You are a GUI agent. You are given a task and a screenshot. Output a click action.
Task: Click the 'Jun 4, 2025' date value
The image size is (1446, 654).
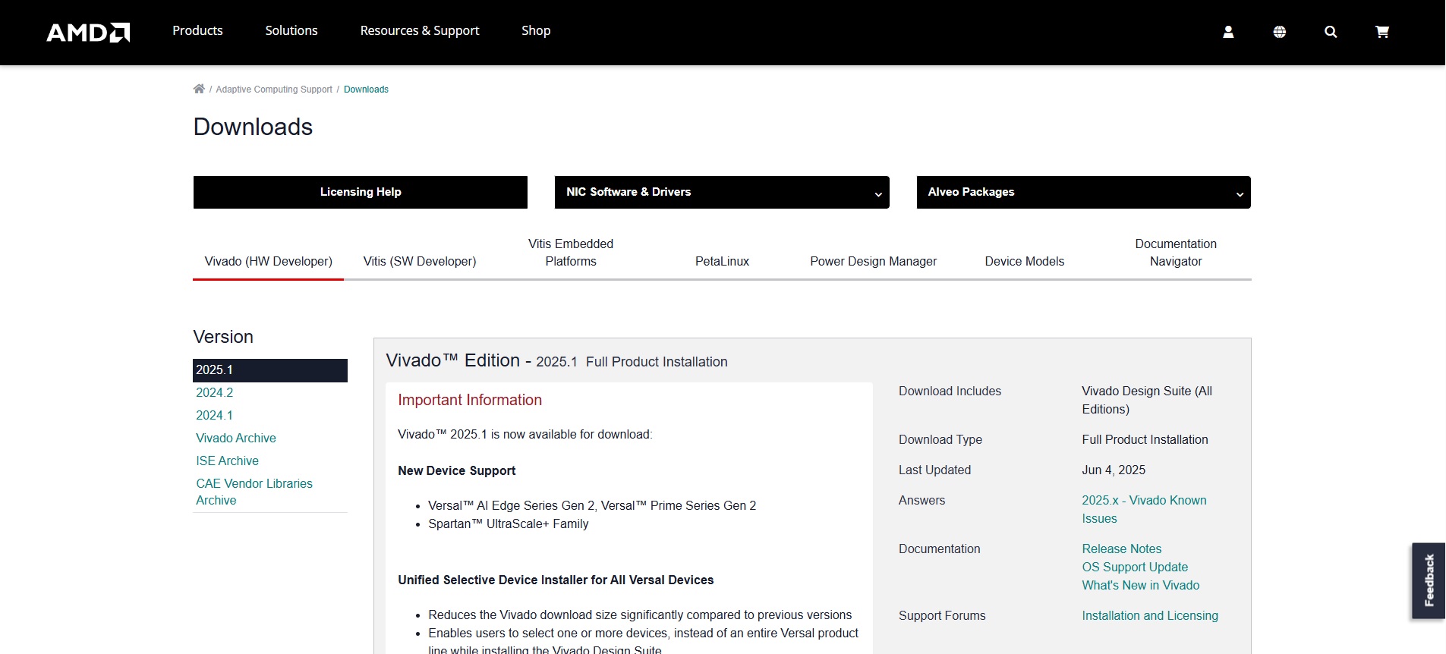point(1114,470)
